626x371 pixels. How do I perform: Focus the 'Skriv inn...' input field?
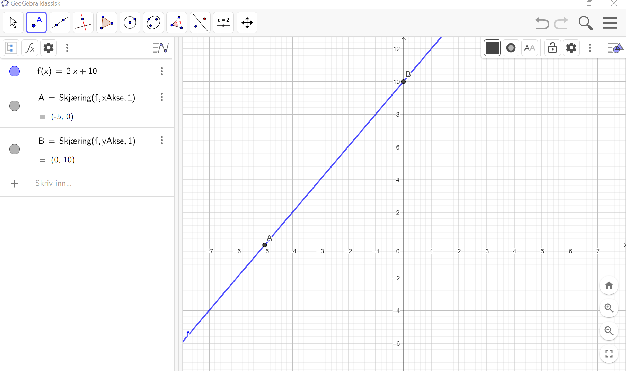[x=102, y=183]
